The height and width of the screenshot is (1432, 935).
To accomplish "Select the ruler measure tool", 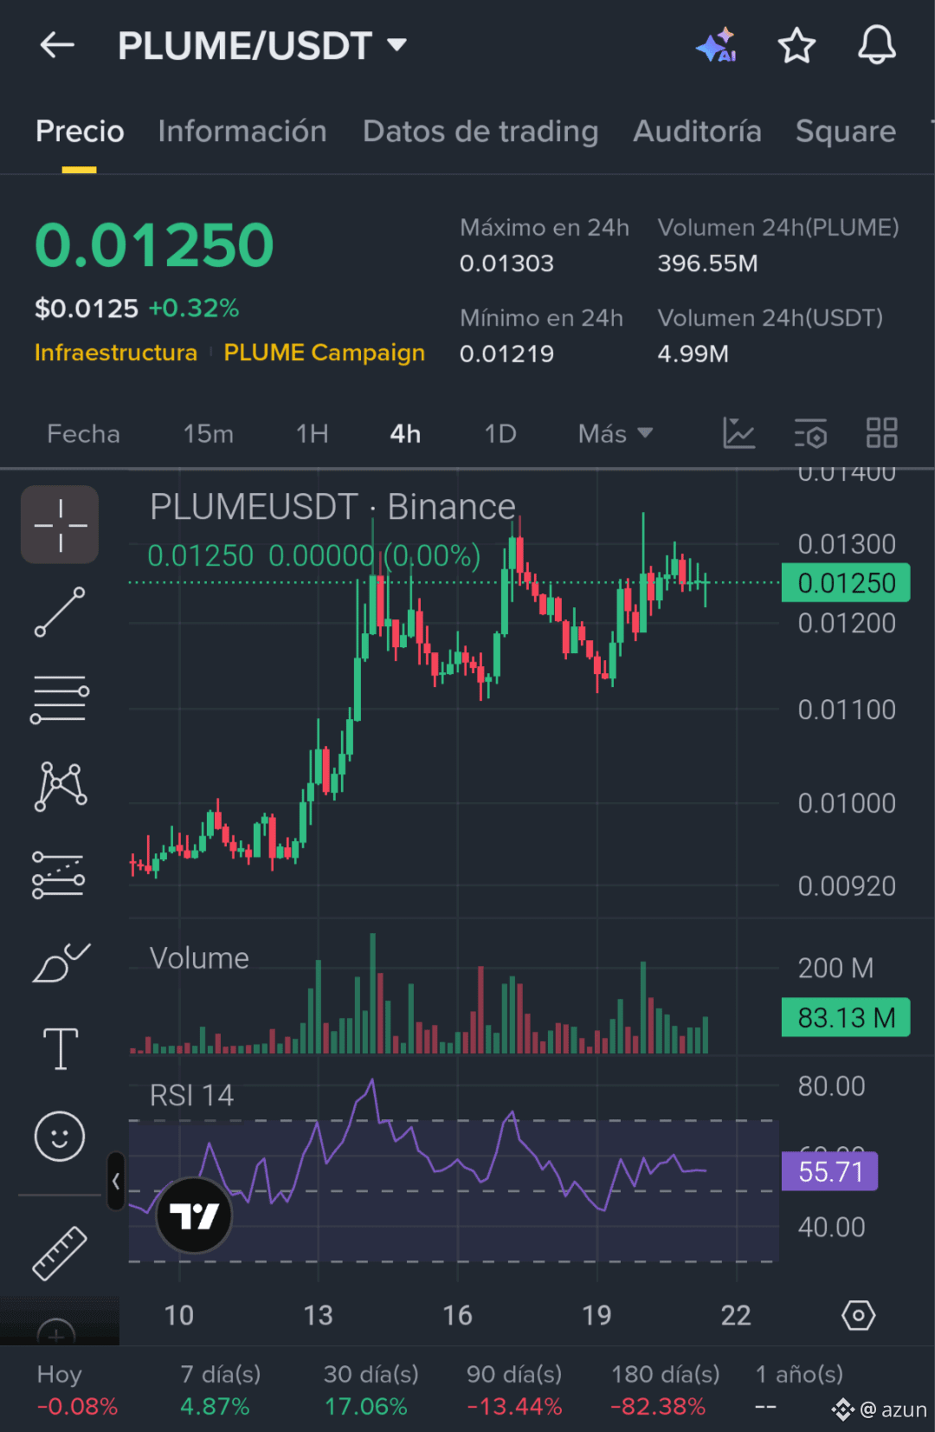I will (60, 1253).
